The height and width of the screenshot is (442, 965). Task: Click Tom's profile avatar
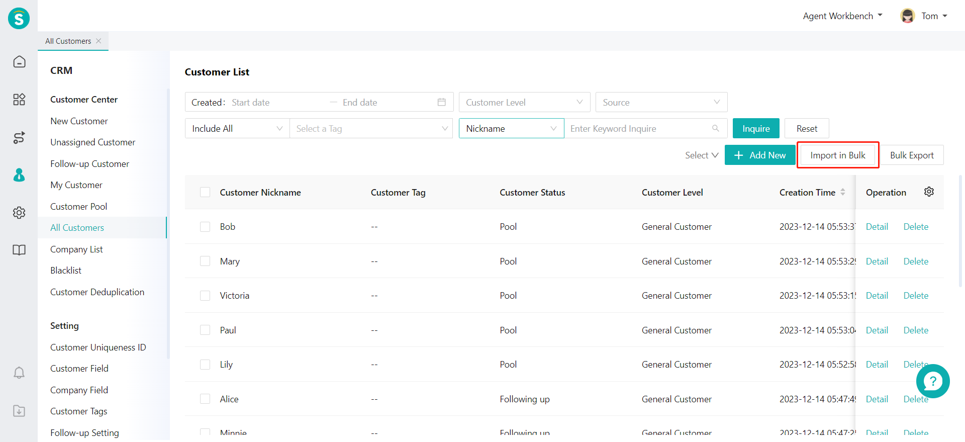pos(908,16)
